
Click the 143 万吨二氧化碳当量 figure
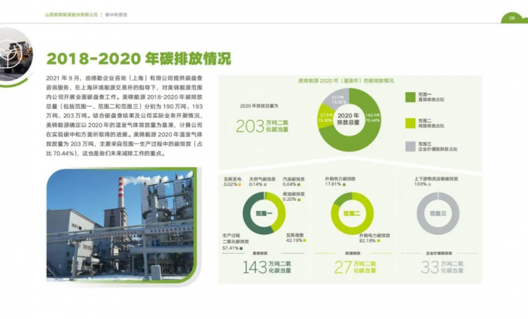(267, 267)
